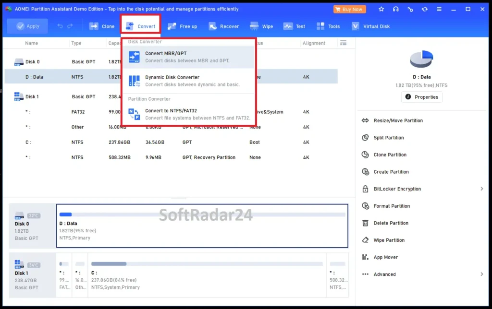Click the Disk 1 34°C temperature badge
492x309 pixels.
(x=33, y=265)
